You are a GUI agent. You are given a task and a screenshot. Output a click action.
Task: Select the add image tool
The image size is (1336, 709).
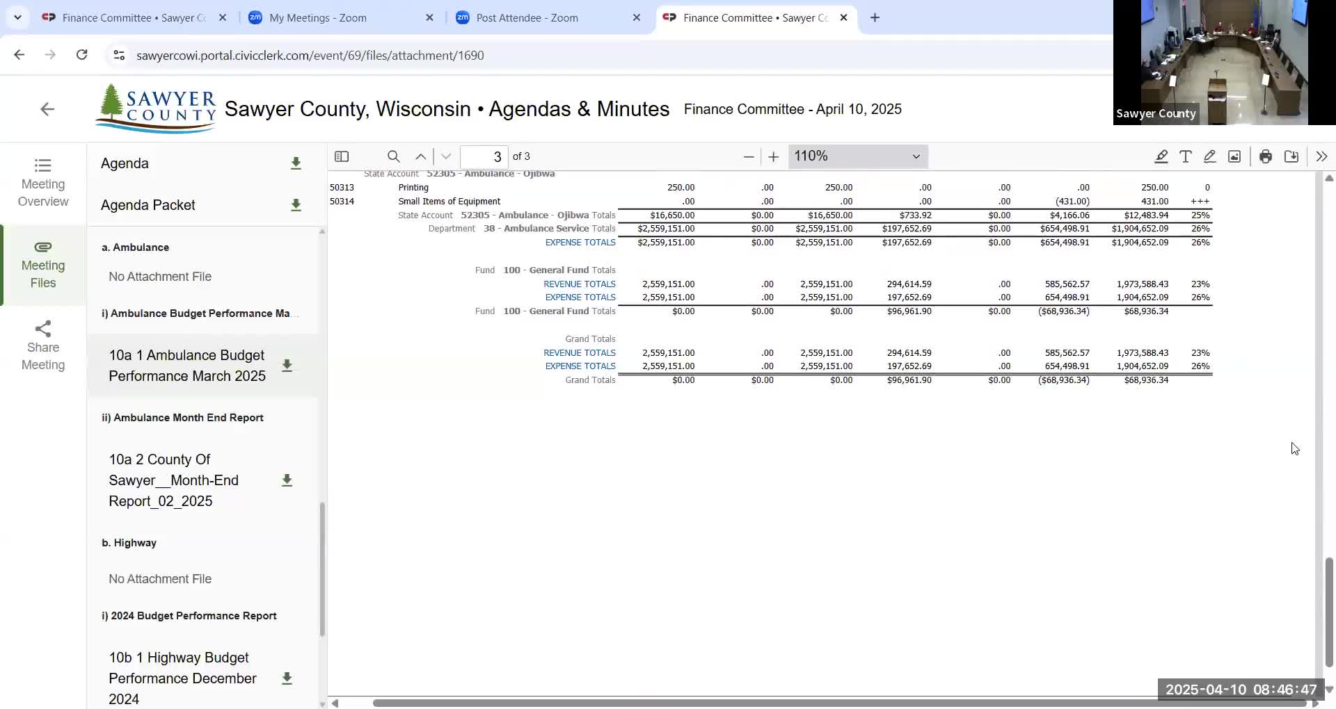click(x=1234, y=156)
